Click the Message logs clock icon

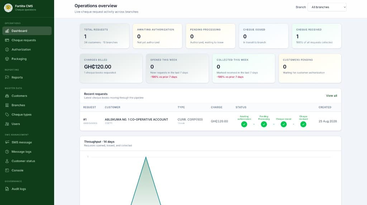pos(7,152)
